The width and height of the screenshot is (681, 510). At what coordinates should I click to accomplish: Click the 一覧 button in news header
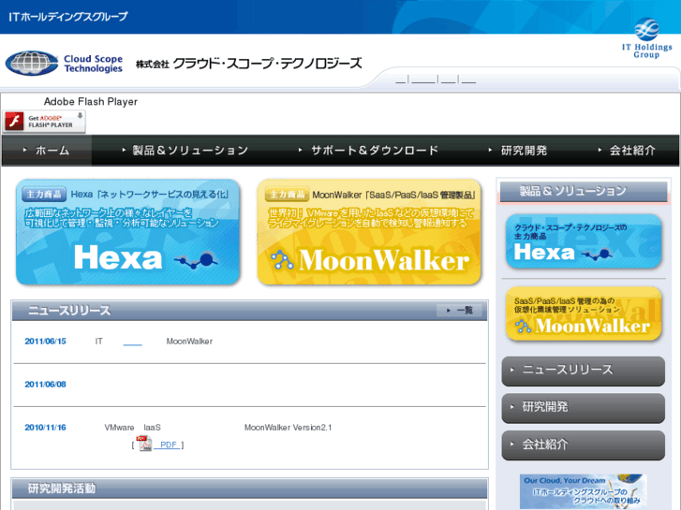[460, 311]
